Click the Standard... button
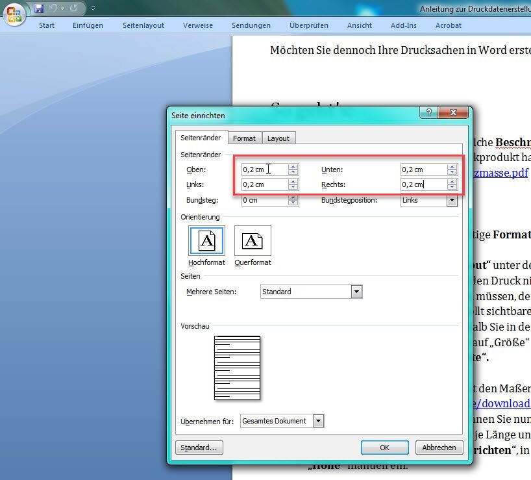The width and height of the screenshot is (531, 480). pos(199,448)
